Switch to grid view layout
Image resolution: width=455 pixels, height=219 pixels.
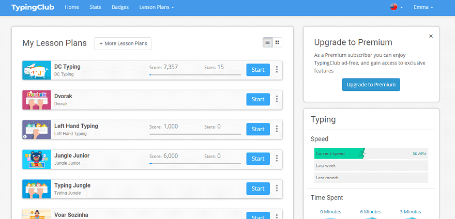[277, 43]
